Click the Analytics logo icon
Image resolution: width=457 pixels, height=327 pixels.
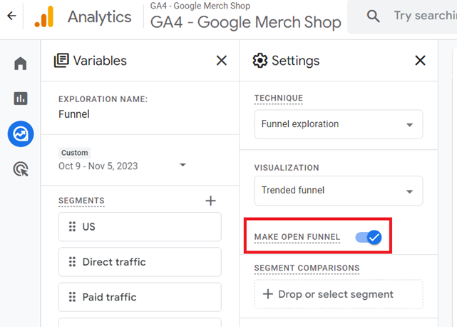click(x=44, y=16)
